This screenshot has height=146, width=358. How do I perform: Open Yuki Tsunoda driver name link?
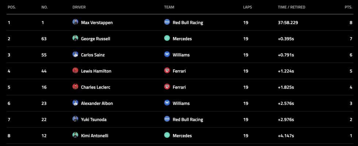click(x=94, y=119)
